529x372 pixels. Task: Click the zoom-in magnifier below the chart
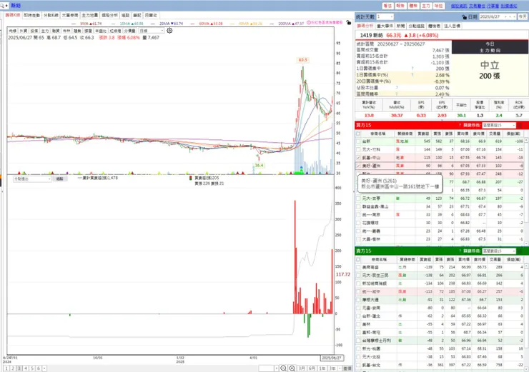pyautogui.click(x=292, y=368)
